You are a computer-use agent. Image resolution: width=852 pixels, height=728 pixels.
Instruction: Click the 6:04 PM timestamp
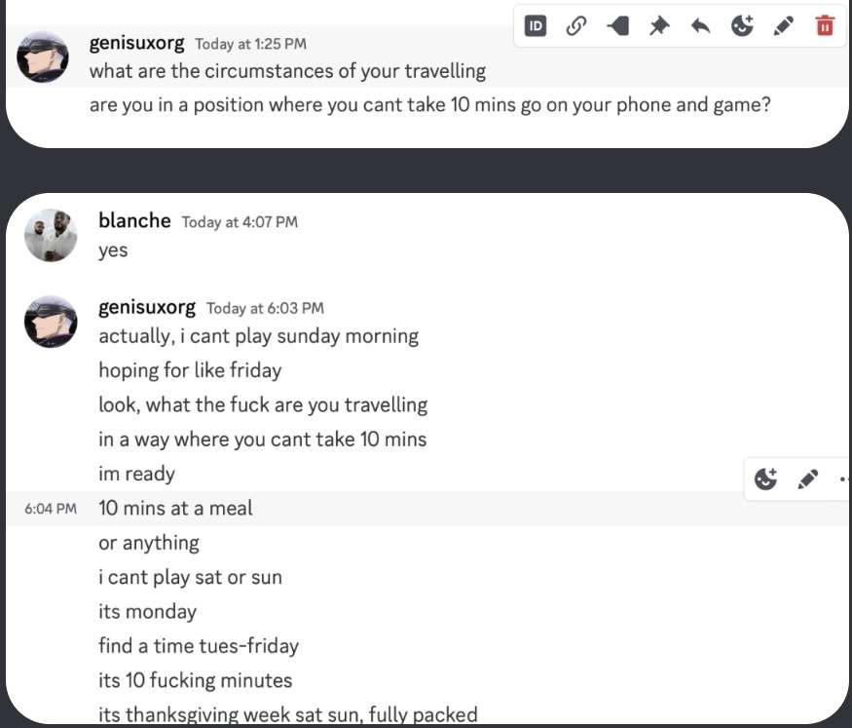(50, 509)
